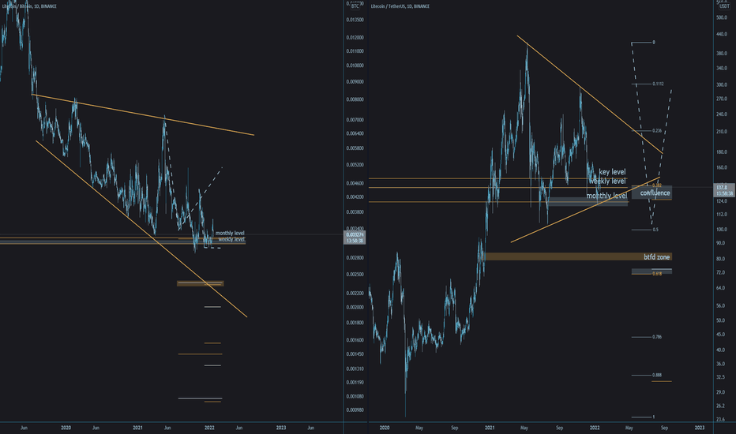Click the 180.0 price axis value
This screenshot has width=736, height=434.
(722, 152)
